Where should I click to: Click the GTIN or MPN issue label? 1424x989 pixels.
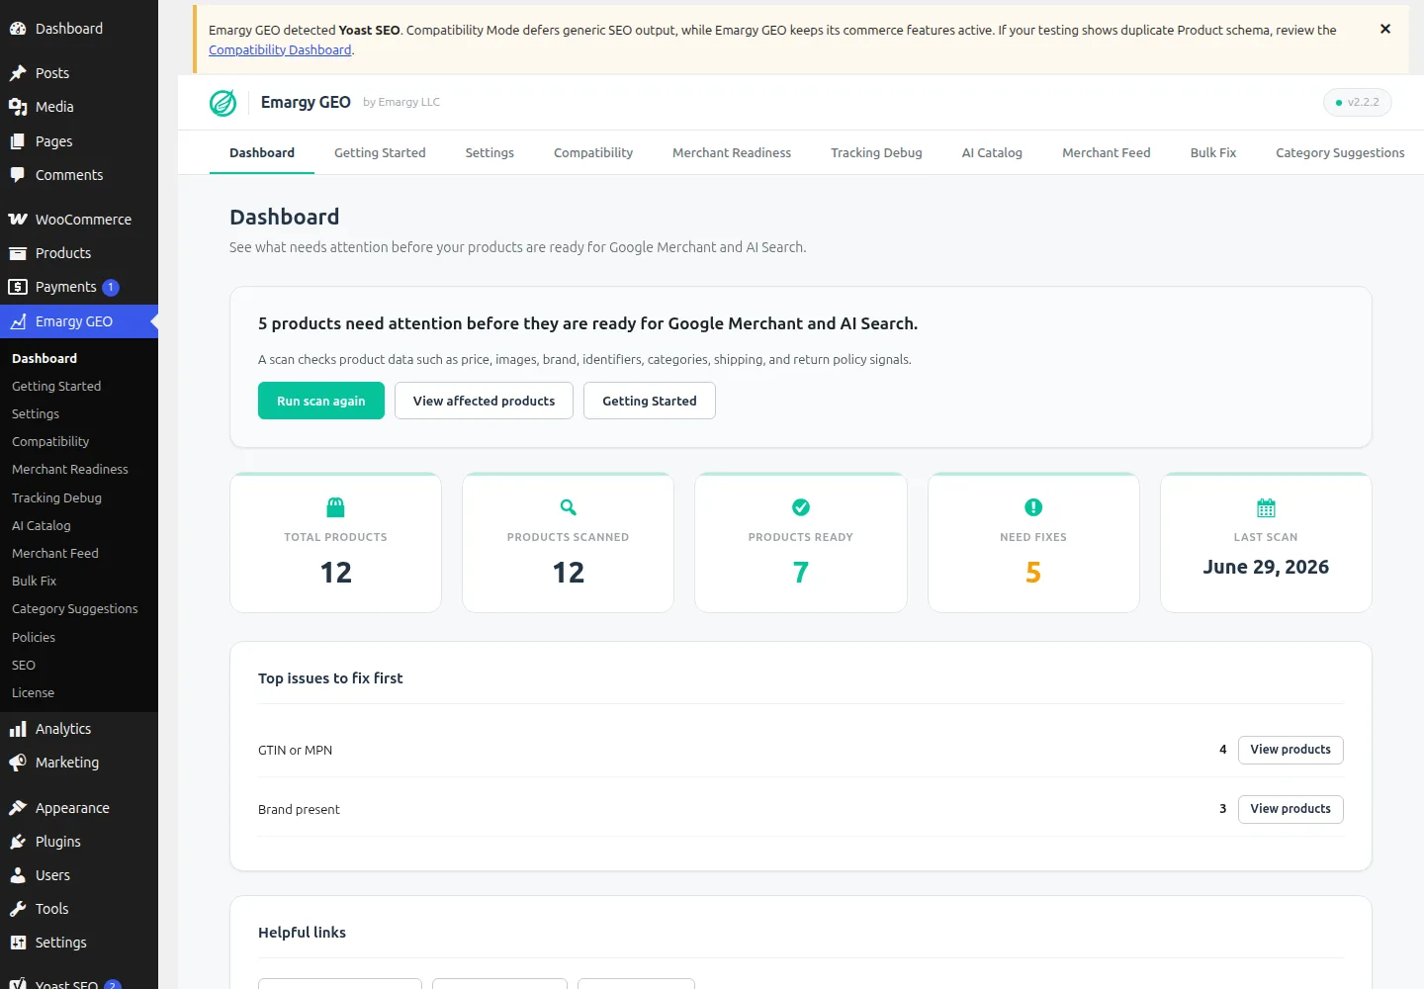295,751
